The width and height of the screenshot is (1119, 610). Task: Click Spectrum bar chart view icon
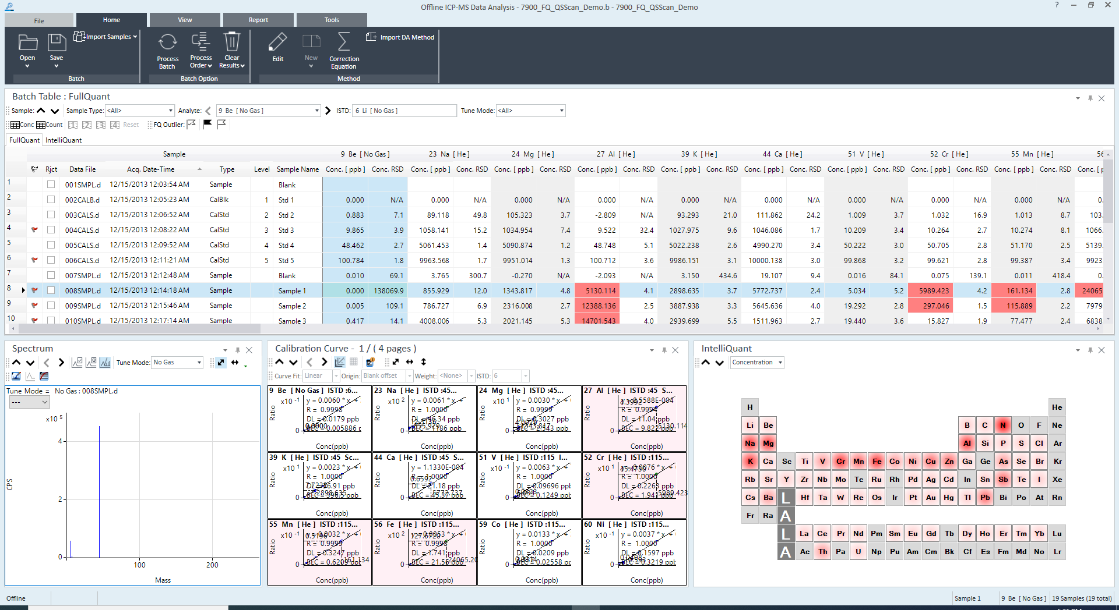click(105, 363)
